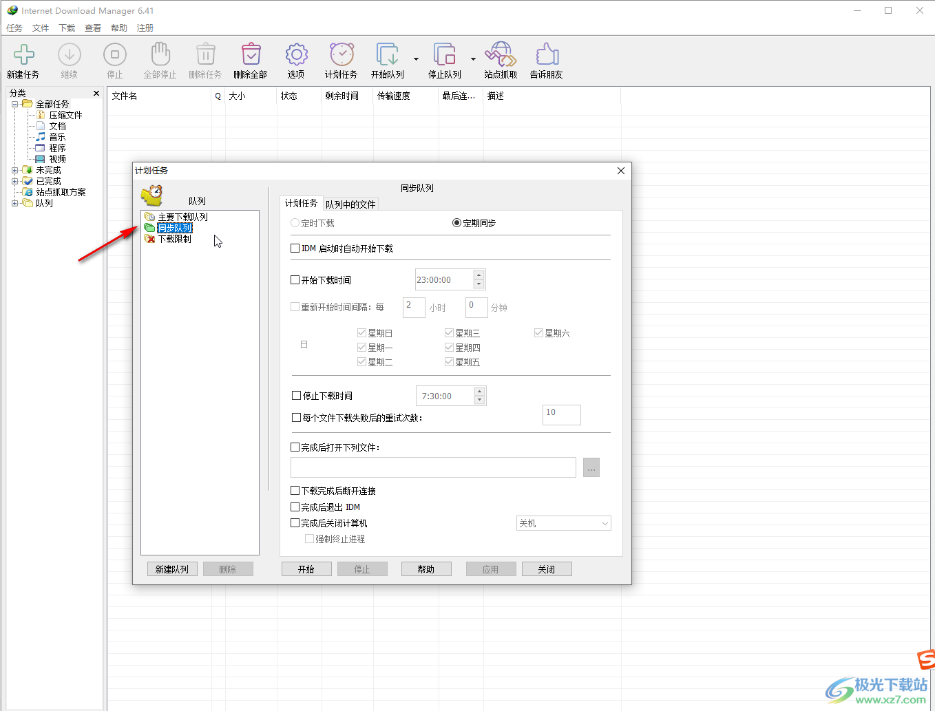Sort by 传输速度 column header
This screenshot has height=711, width=935.
pyautogui.click(x=406, y=96)
